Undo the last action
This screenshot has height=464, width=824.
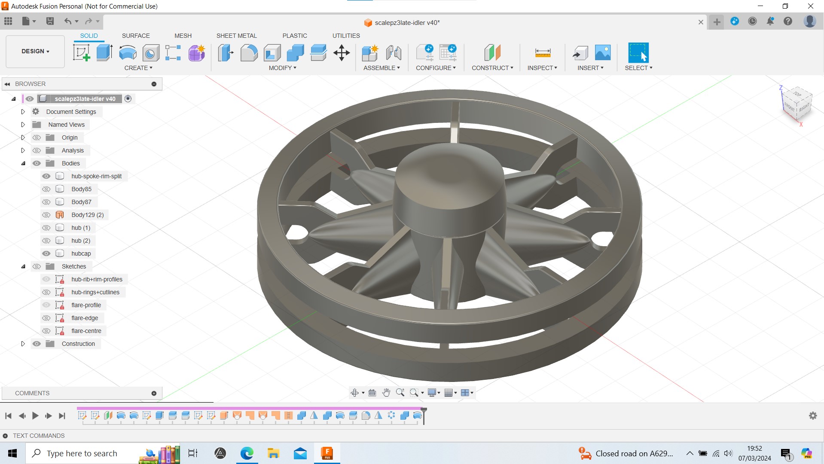point(68,21)
